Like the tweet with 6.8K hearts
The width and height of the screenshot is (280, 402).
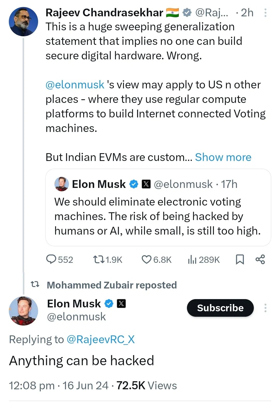(x=146, y=259)
